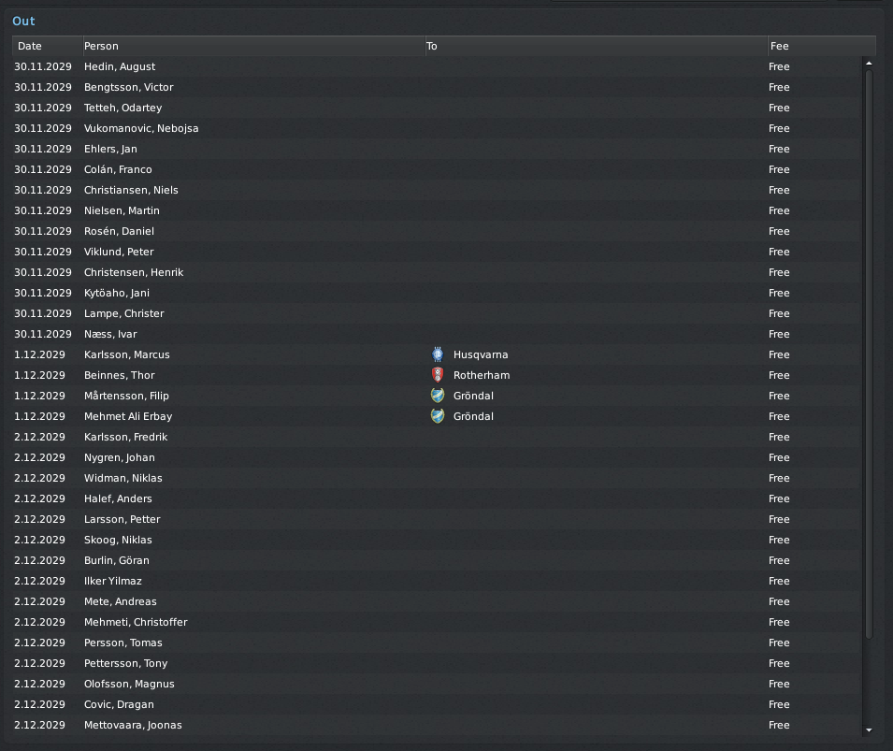The height and width of the screenshot is (751, 893).
Task: Open Rotherham club link
Action: point(482,375)
